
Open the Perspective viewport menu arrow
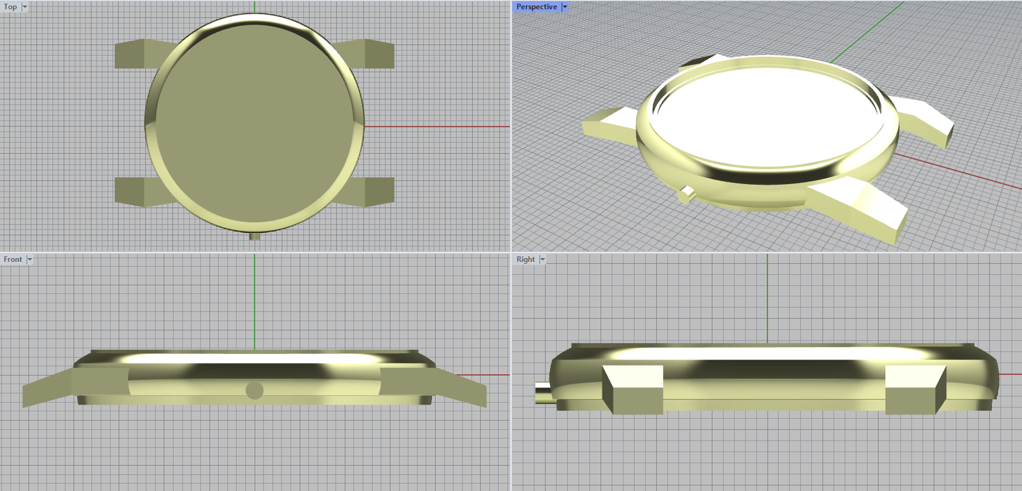(x=565, y=7)
